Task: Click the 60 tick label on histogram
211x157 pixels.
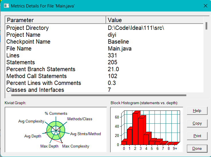Action: (117, 117)
